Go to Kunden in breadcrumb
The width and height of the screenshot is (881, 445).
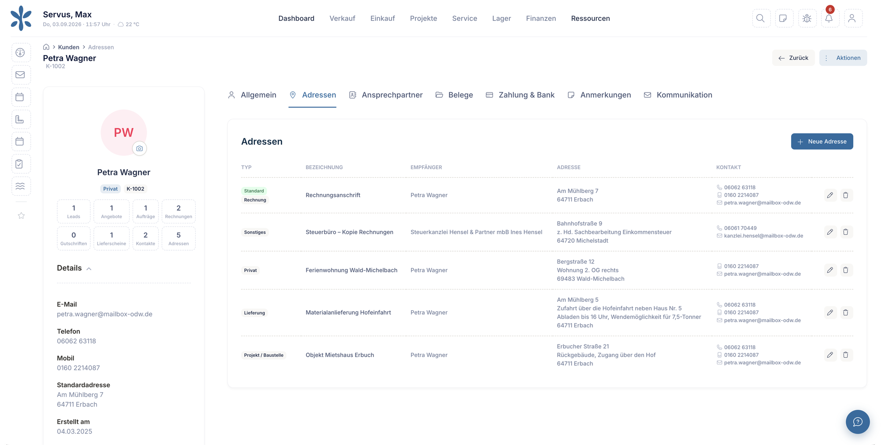click(69, 47)
